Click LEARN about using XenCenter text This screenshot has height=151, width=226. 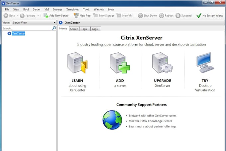click(x=77, y=85)
